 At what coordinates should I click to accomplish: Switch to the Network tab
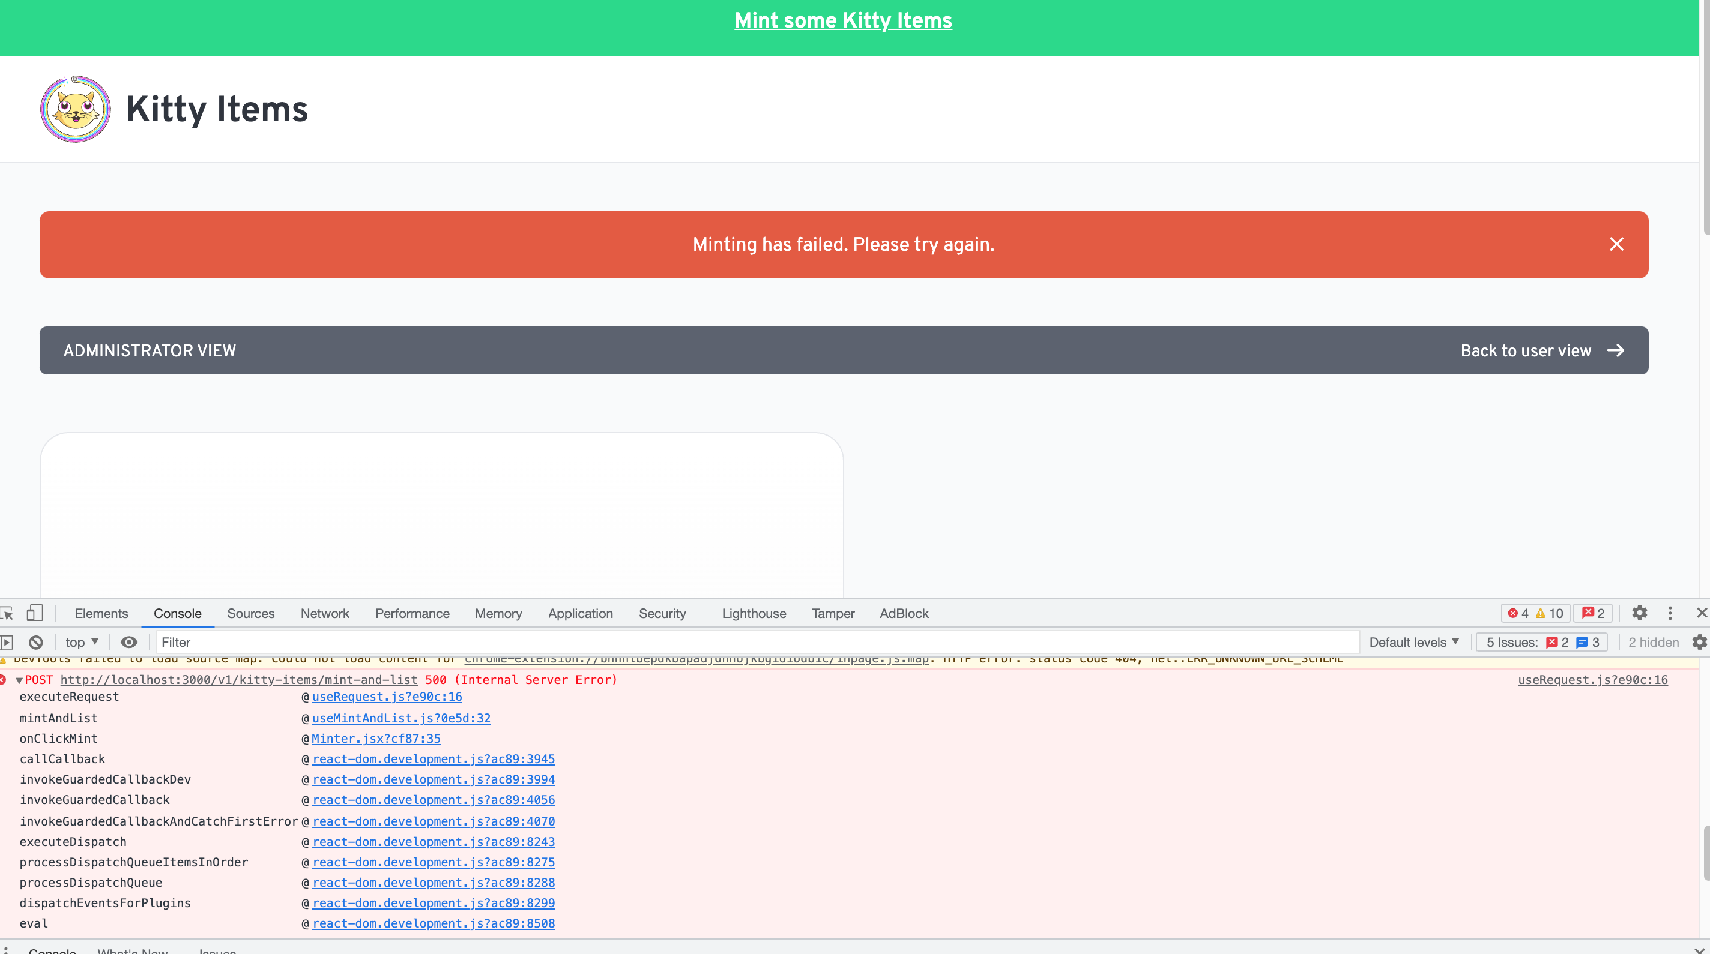pos(324,613)
